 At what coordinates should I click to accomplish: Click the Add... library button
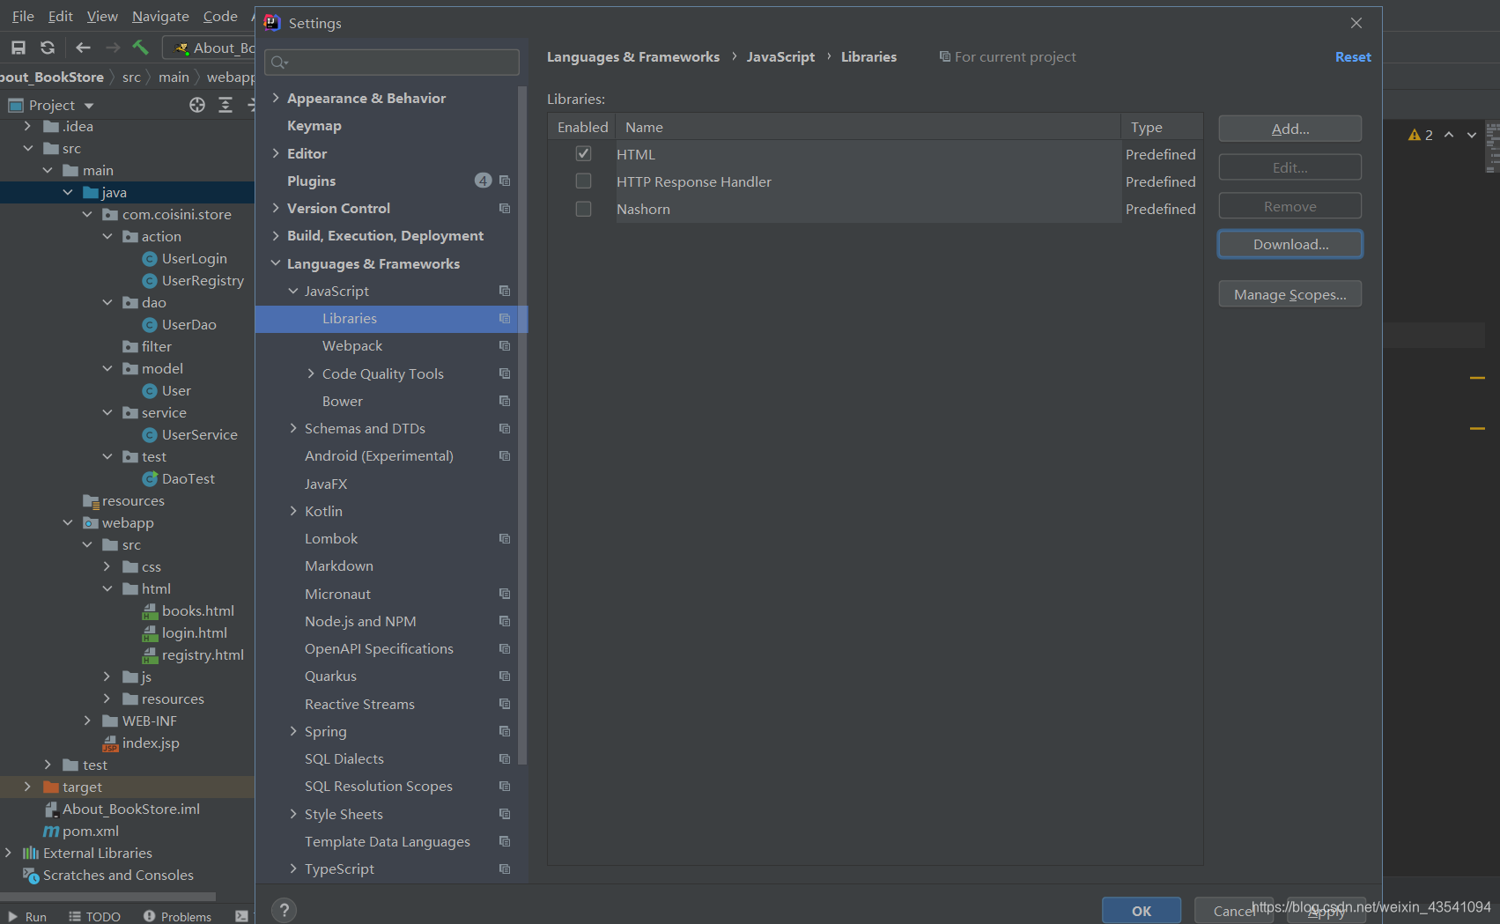coord(1289,129)
